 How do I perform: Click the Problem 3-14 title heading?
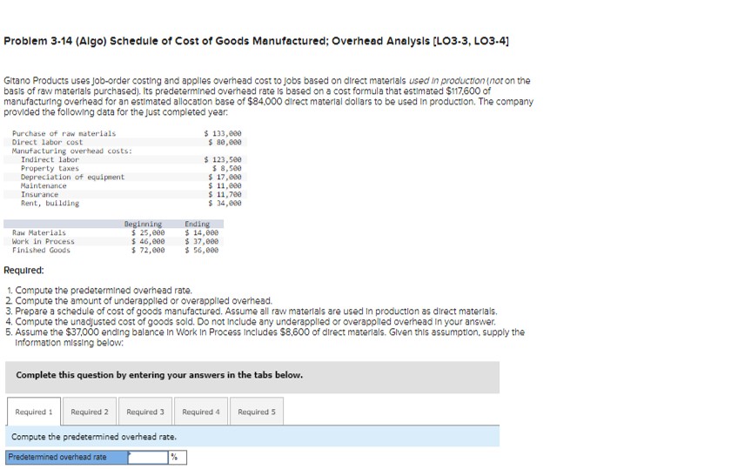257,41
